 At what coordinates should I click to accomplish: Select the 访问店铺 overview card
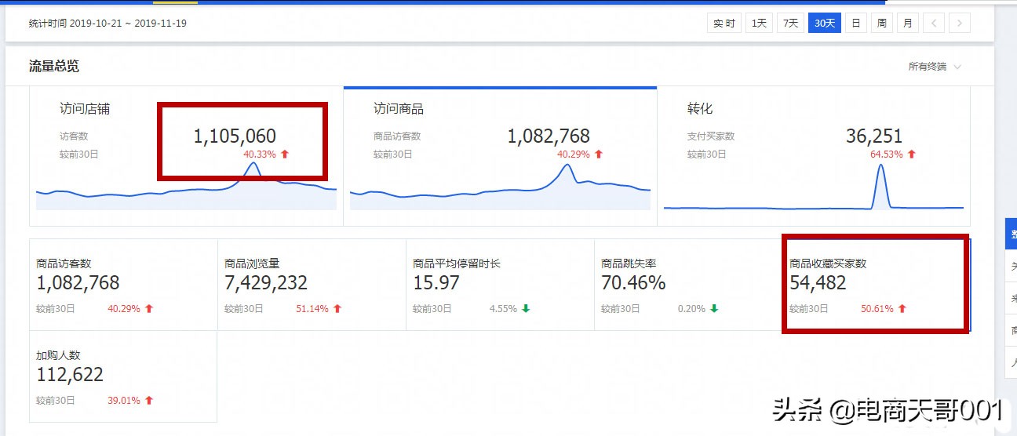[186, 156]
